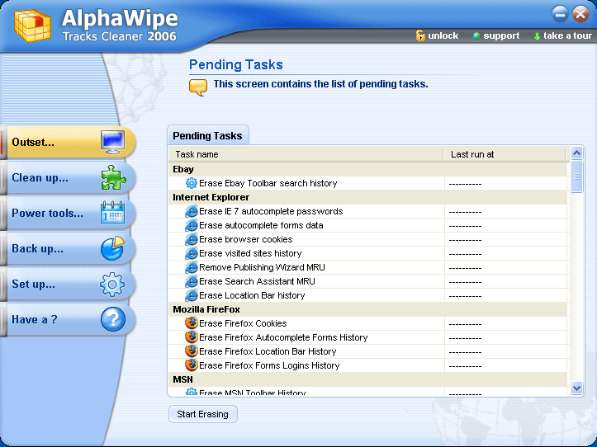Click the pie chart Back up icon
The width and height of the screenshot is (597, 447).
click(112, 248)
